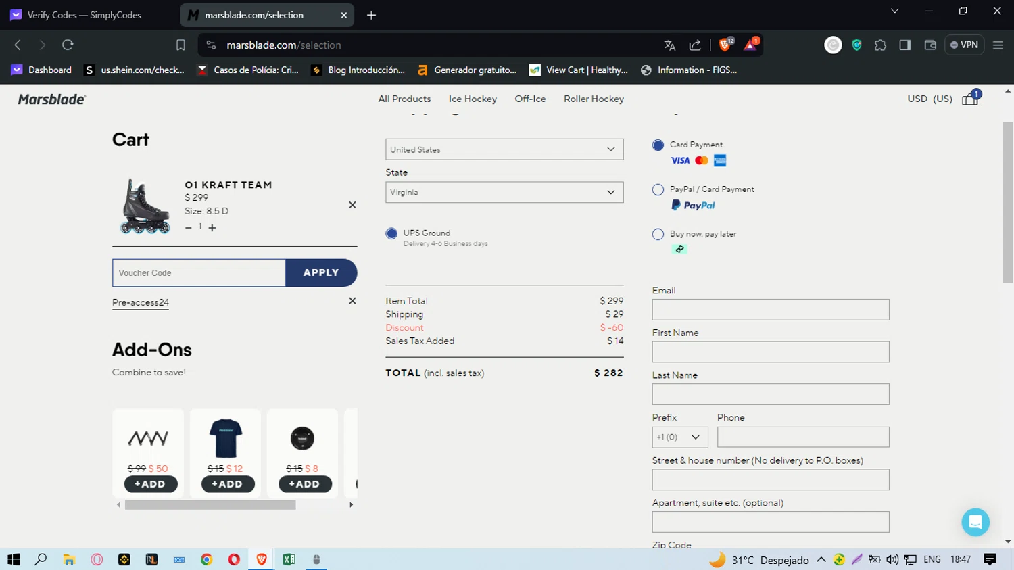Change the USD (US) currency selector

(x=930, y=99)
